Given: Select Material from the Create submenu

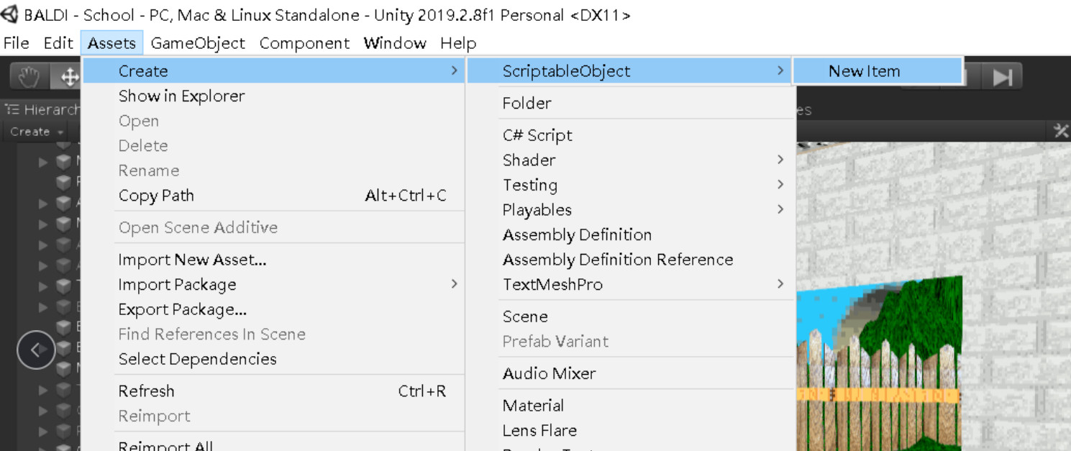Looking at the screenshot, I should click(534, 405).
